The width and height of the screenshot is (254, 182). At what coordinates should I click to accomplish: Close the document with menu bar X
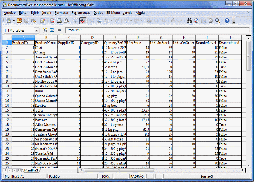(248, 12)
